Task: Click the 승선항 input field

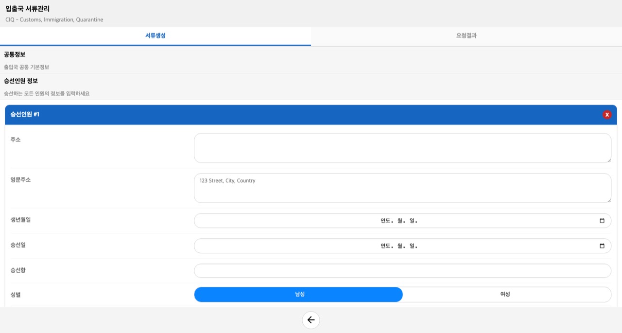Action: pos(402,271)
